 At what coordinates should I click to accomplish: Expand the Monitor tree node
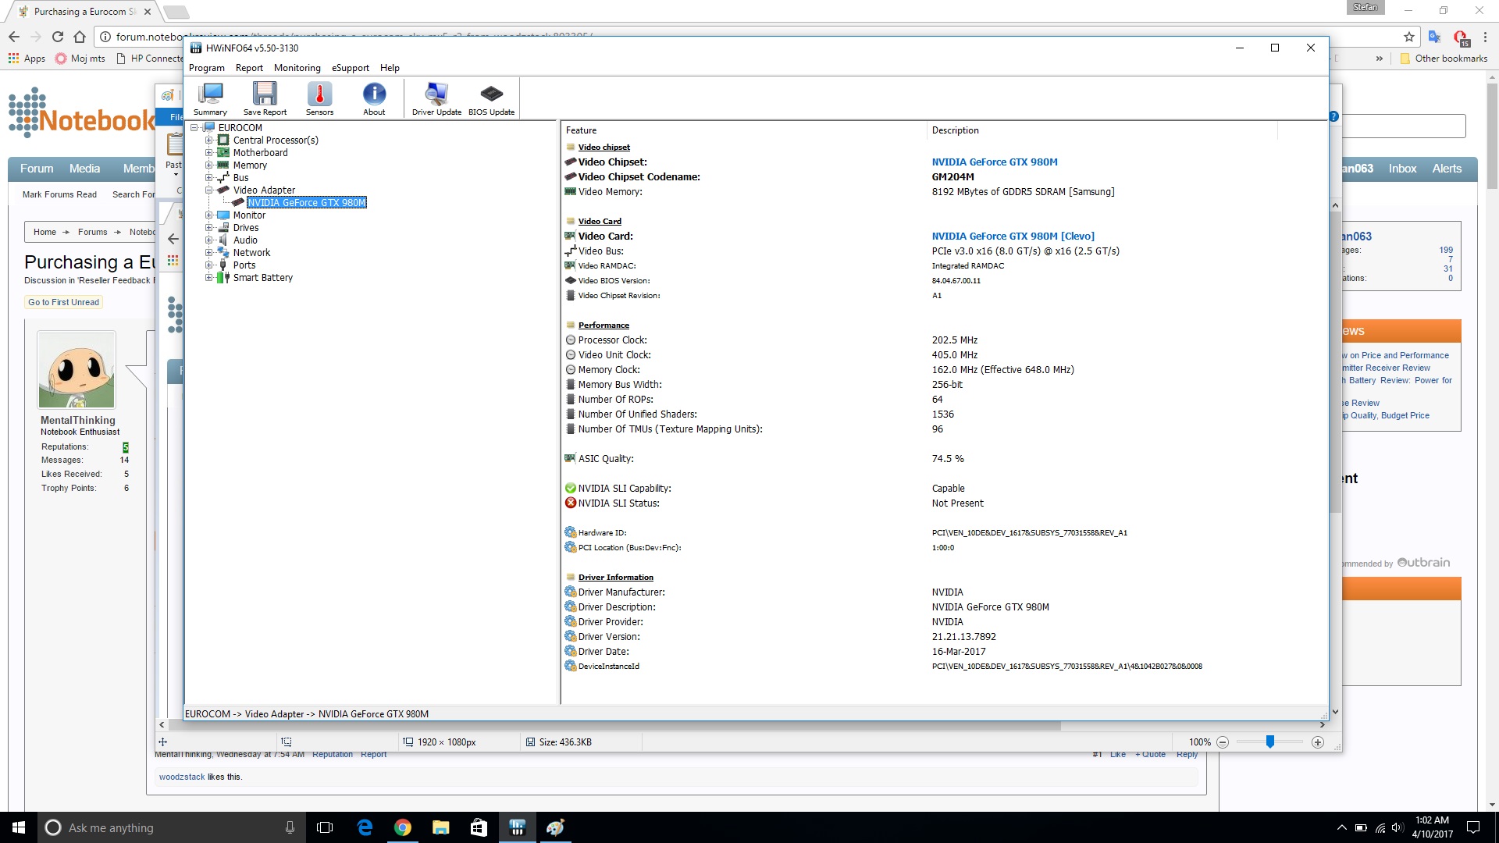[x=208, y=215]
